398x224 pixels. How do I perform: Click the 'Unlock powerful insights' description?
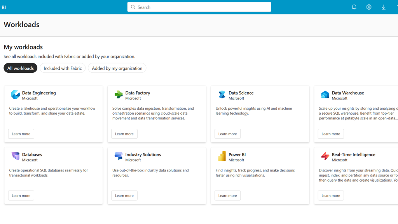coord(254,111)
